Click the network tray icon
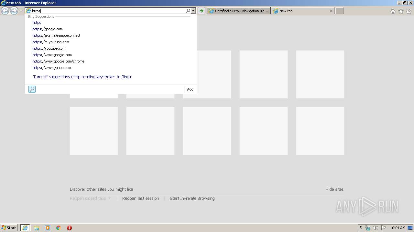 pyautogui.click(x=368, y=228)
